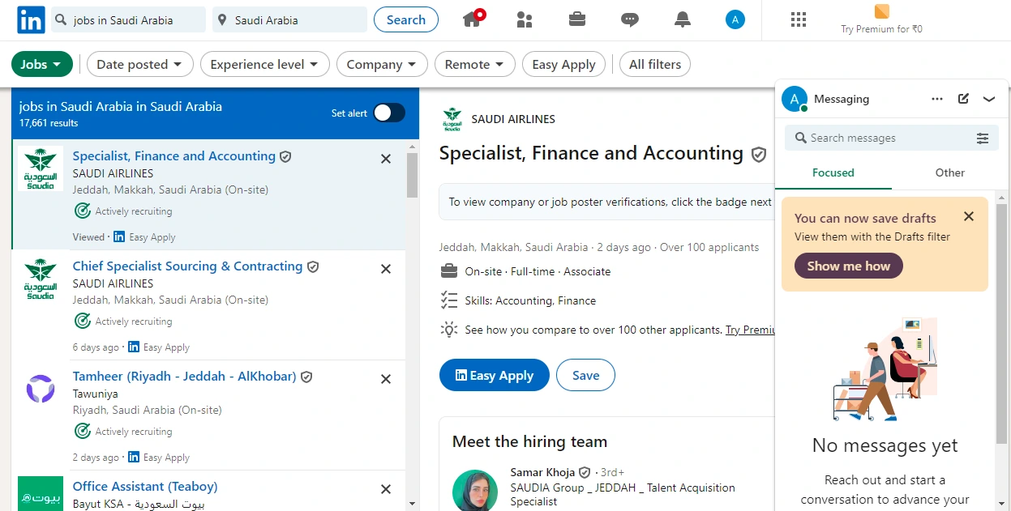Click verification badge beside Chief Specialist listing

312,266
